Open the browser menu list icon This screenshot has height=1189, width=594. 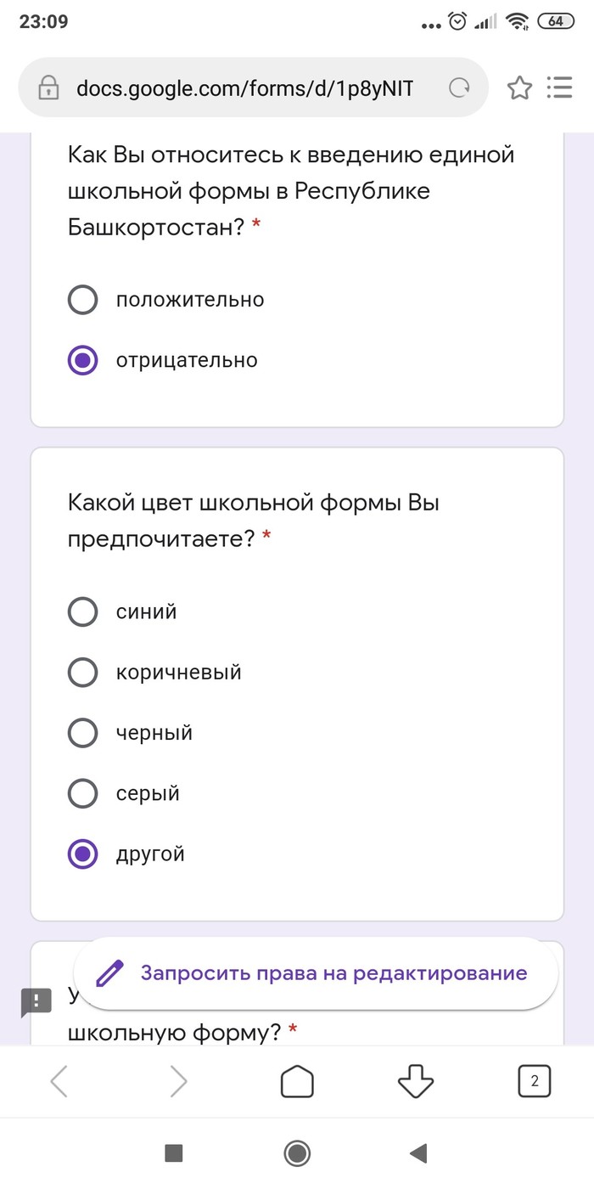click(x=559, y=87)
